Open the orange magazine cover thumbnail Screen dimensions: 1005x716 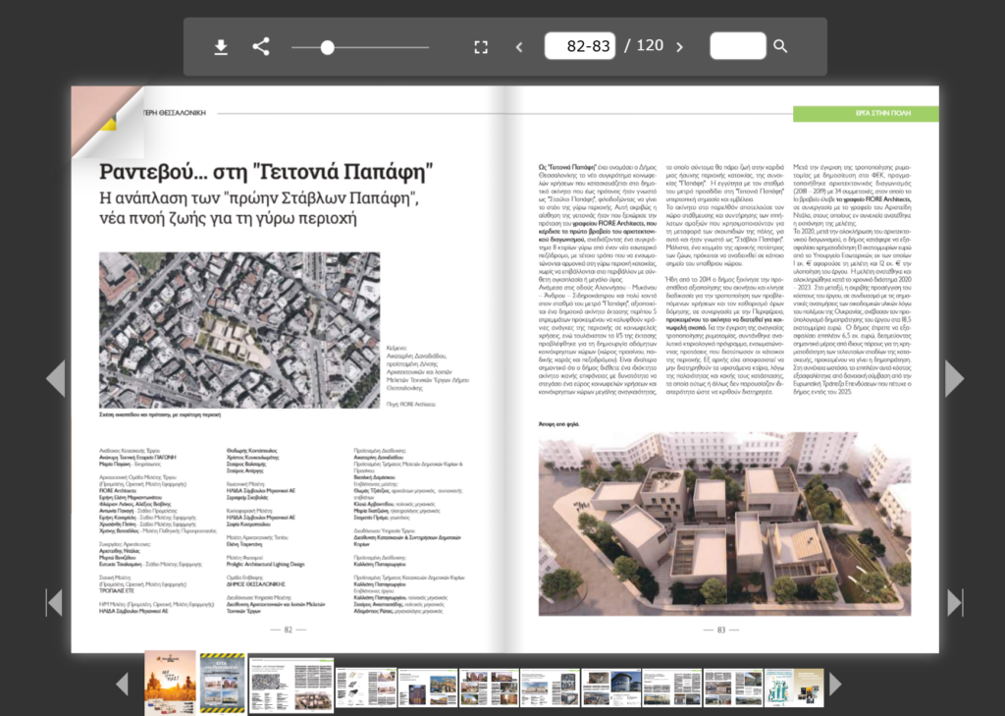(x=170, y=683)
